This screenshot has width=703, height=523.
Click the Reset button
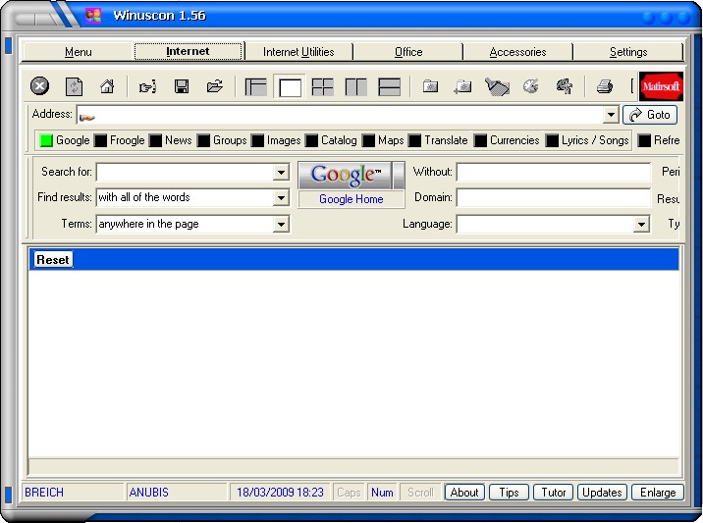click(x=53, y=259)
